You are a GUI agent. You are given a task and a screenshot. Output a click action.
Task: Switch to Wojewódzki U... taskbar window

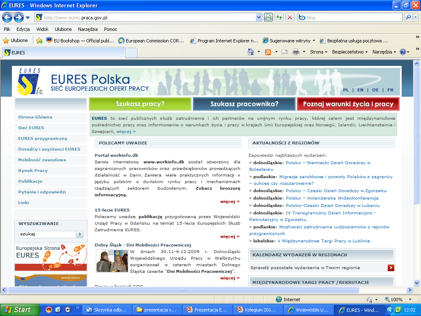(309, 310)
